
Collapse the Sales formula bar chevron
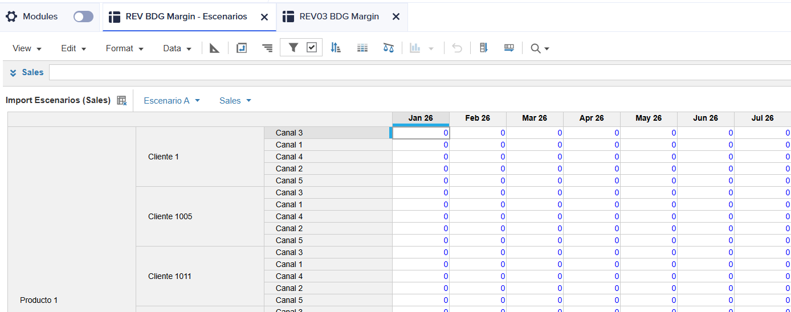13,73
